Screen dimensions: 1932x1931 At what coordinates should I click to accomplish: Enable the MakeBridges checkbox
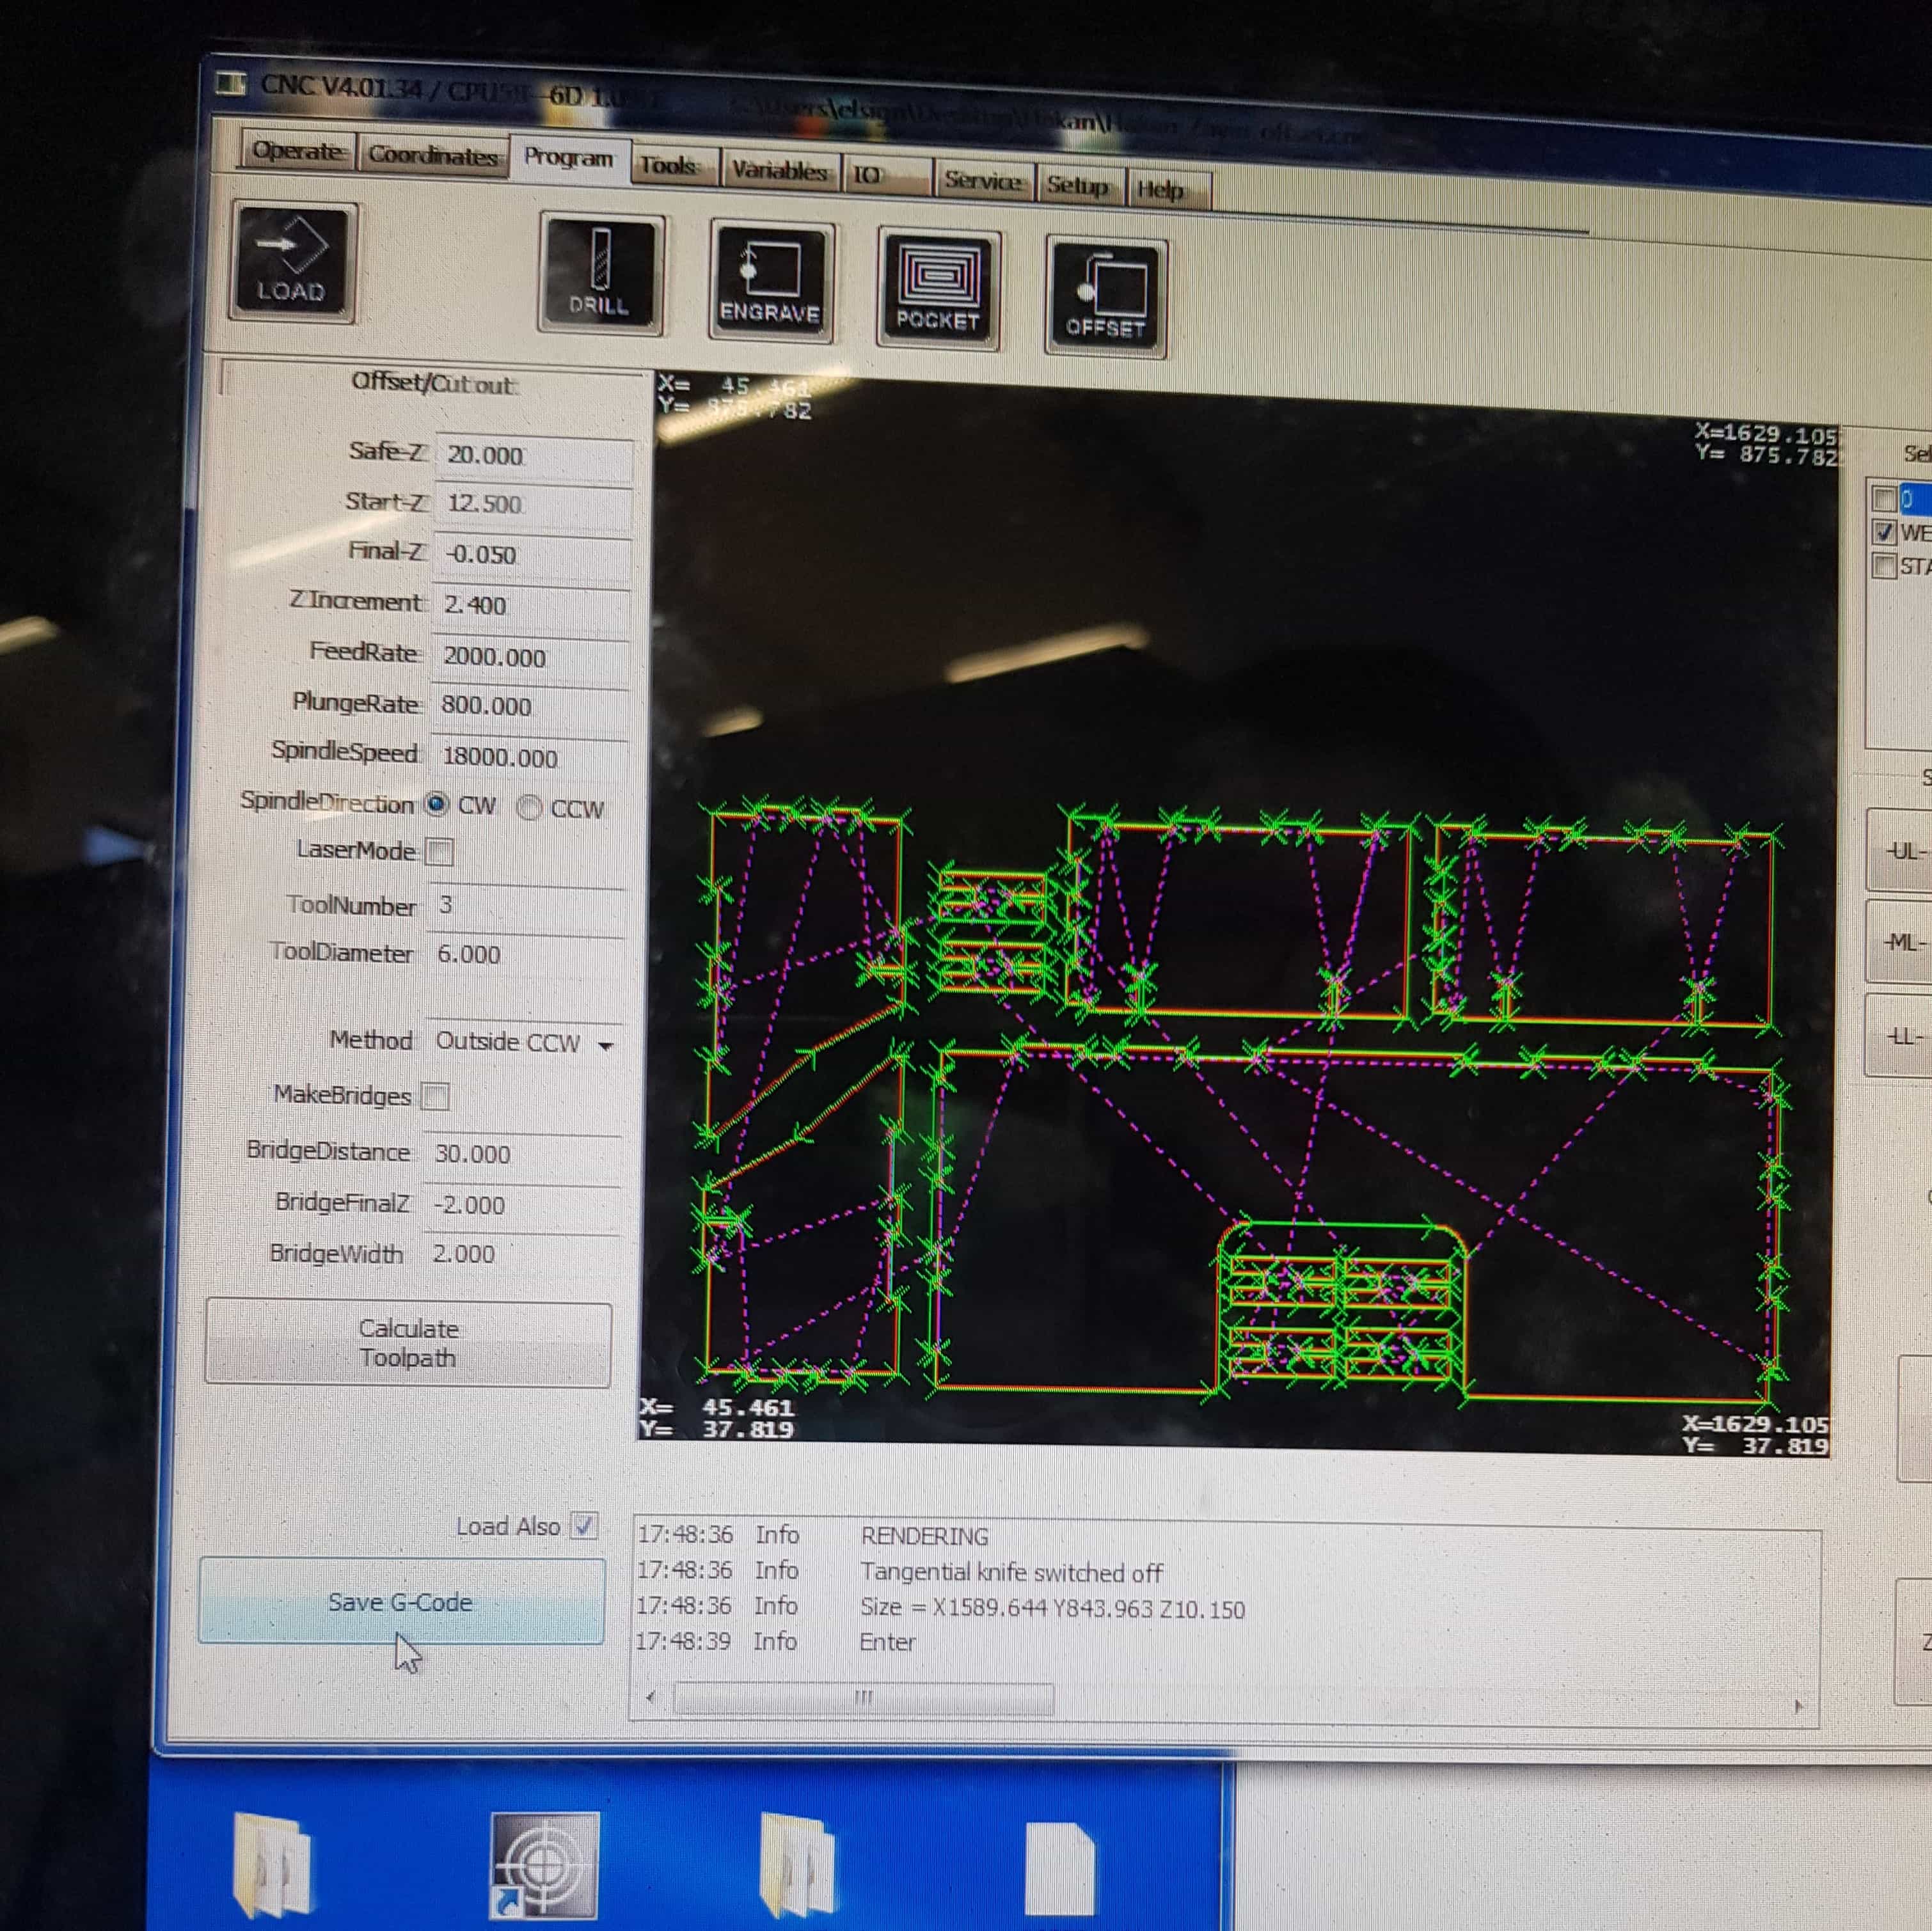pos(435,1096)
